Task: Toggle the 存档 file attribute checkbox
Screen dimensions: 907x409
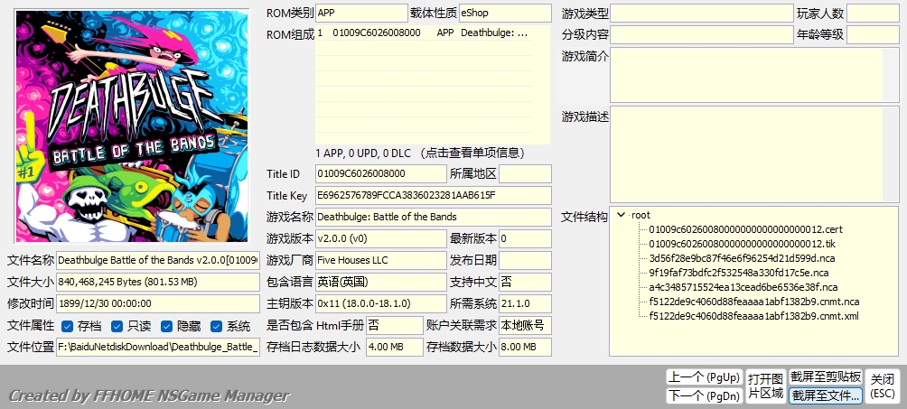Action: [67, 326]
